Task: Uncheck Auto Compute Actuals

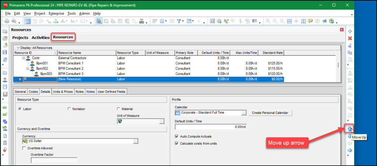Action: (x=177, y=137)
